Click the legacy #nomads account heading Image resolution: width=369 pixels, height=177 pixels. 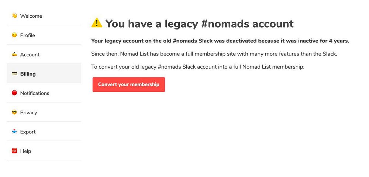(x=199, y=24)
